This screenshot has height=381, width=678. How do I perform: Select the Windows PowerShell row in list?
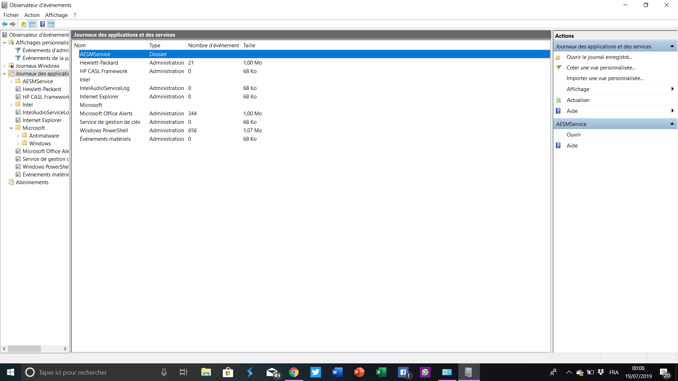(x=104, y=131)
